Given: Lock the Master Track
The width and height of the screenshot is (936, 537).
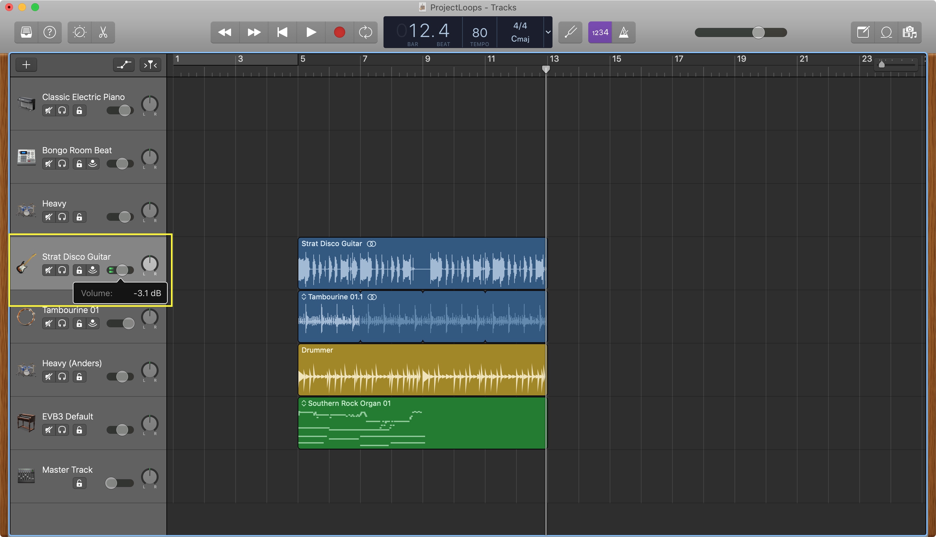Looking at the screenshot, I should (x=79, y=483).
